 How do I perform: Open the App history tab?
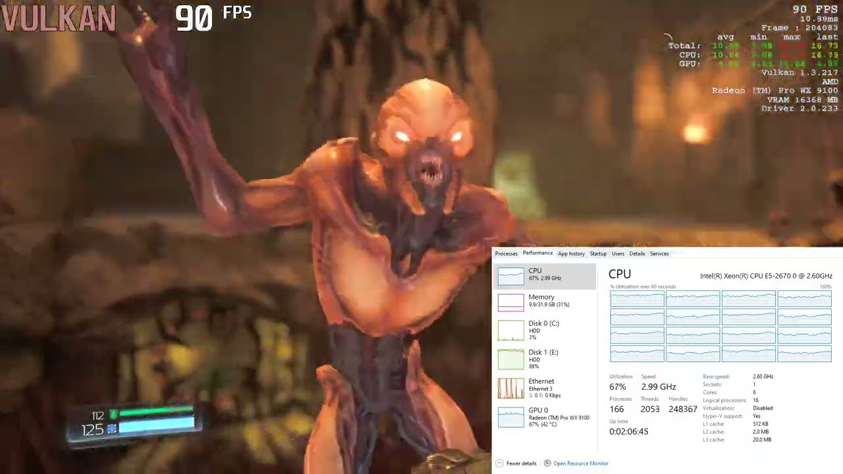[571, 253]
